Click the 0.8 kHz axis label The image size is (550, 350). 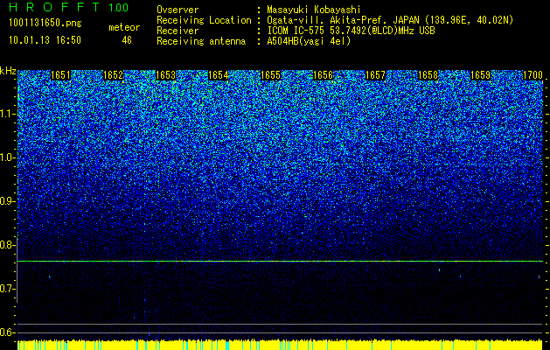click(8, 245)
